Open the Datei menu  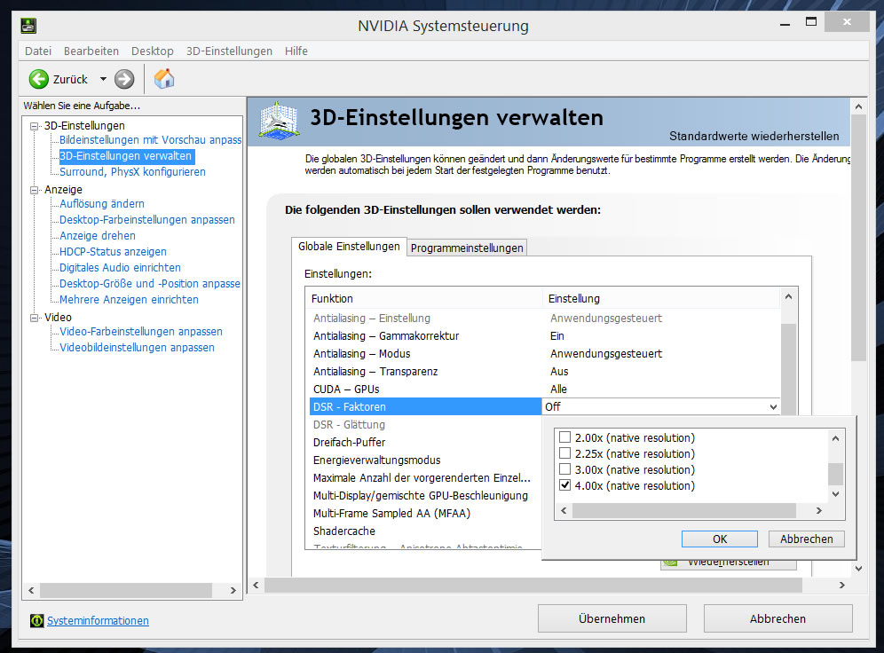point(38,51)
